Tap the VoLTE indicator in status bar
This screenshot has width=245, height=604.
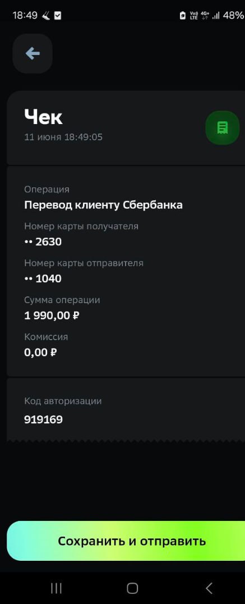pyautogui.click(x=194, y=15)
